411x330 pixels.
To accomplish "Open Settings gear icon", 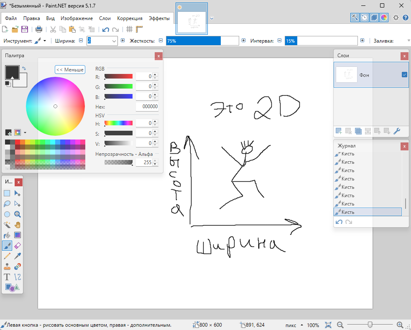I will (396, 18).
